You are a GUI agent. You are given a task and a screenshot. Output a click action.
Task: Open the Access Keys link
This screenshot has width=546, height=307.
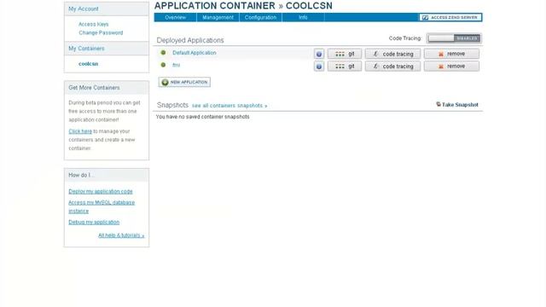tap(93, 24)
